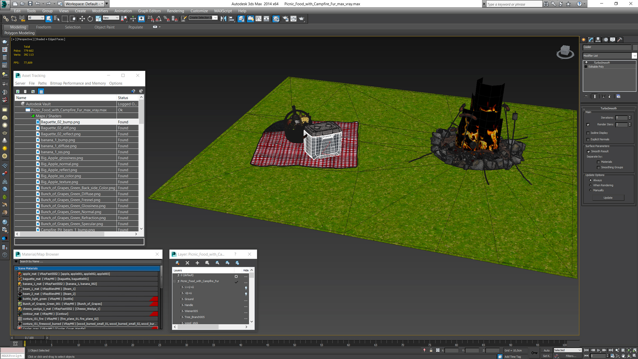Click the Pin Stack icon

(x=586, y=96)
